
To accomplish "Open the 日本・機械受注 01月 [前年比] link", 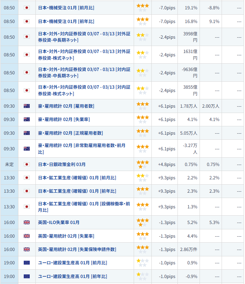I will tap(66, 21).
